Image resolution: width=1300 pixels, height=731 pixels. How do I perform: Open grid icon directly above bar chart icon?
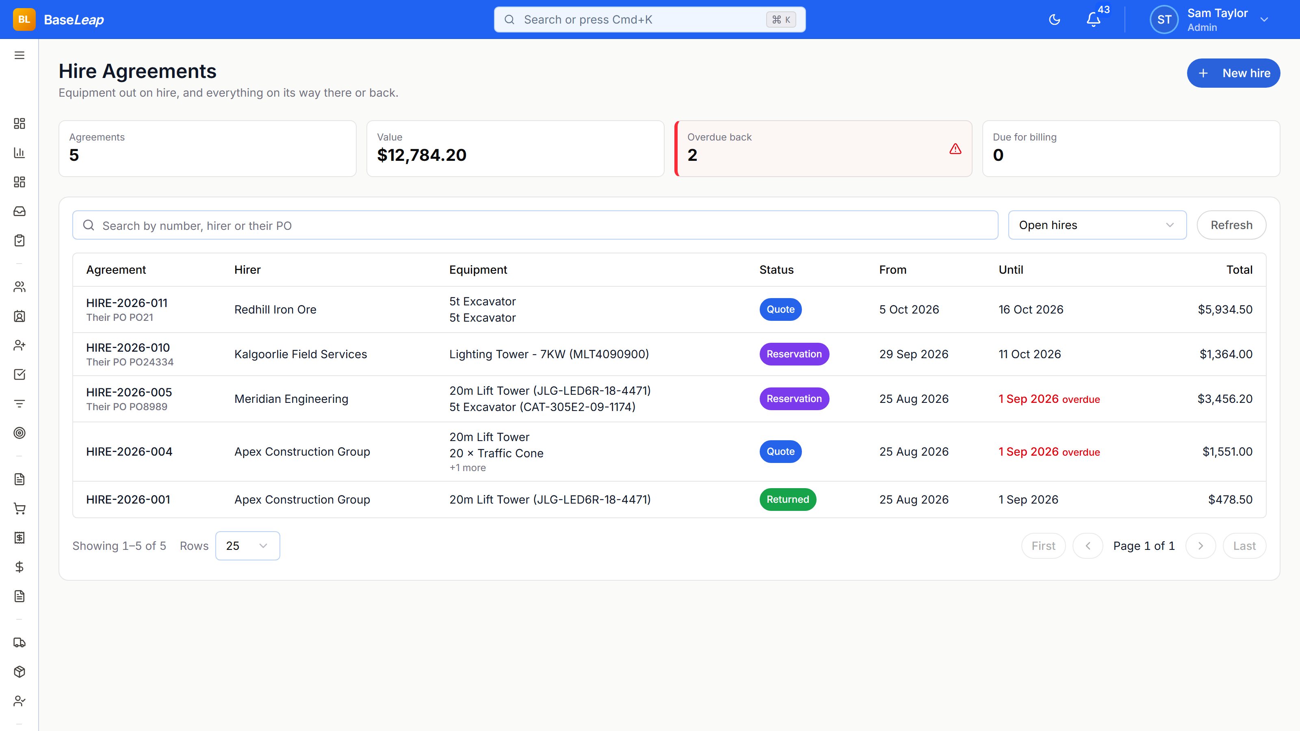[x=19, y=123]
